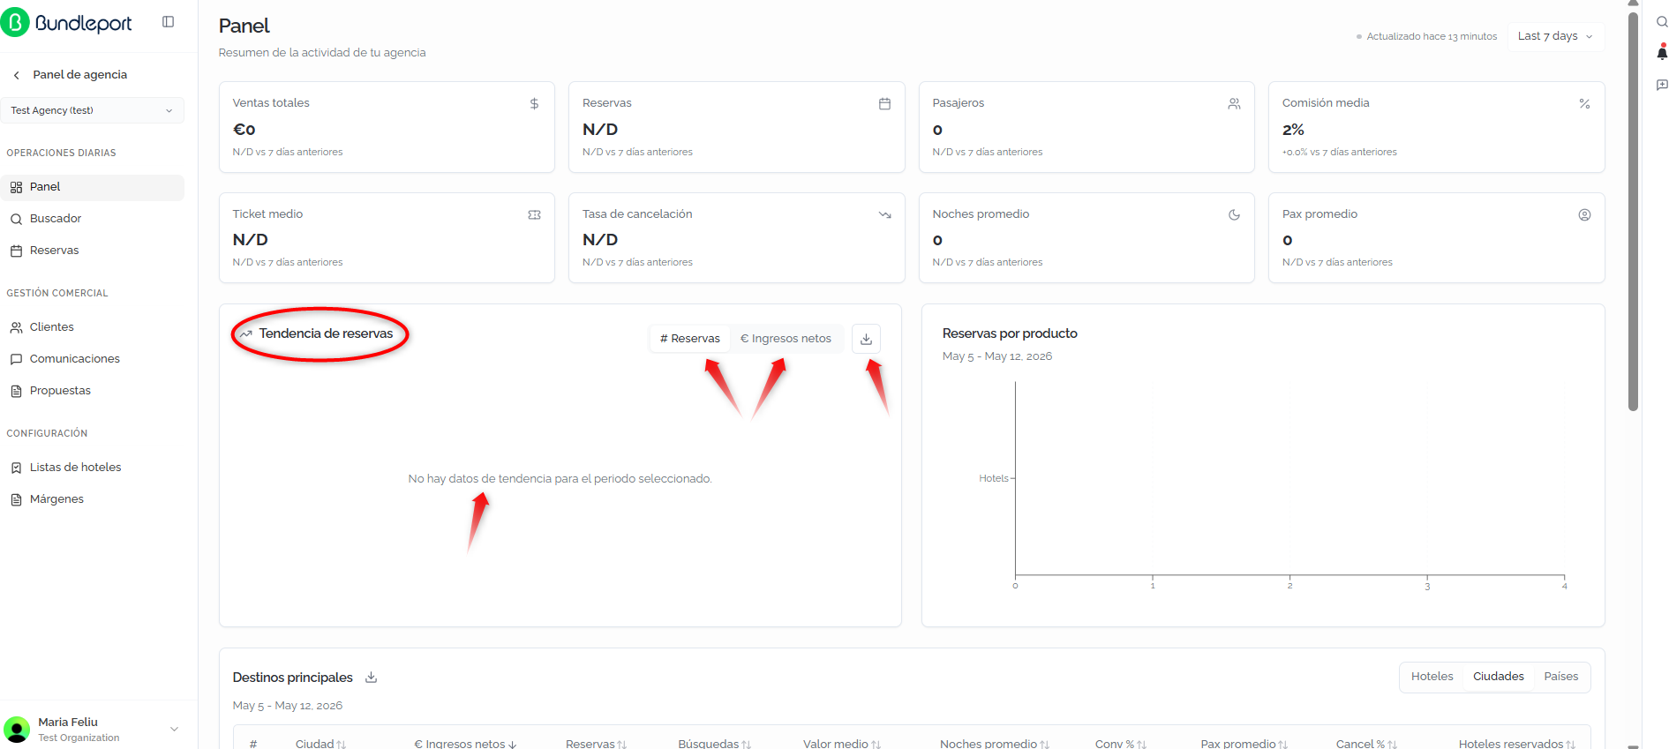The image size is (1669, 749).
Task: Open Márgenes in sidebar
Action: click(x=93, y=499)
